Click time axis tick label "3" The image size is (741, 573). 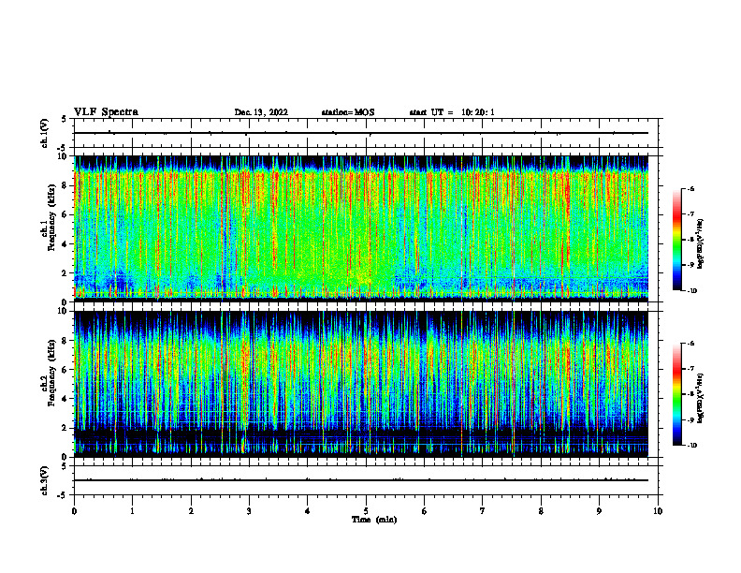249,511
